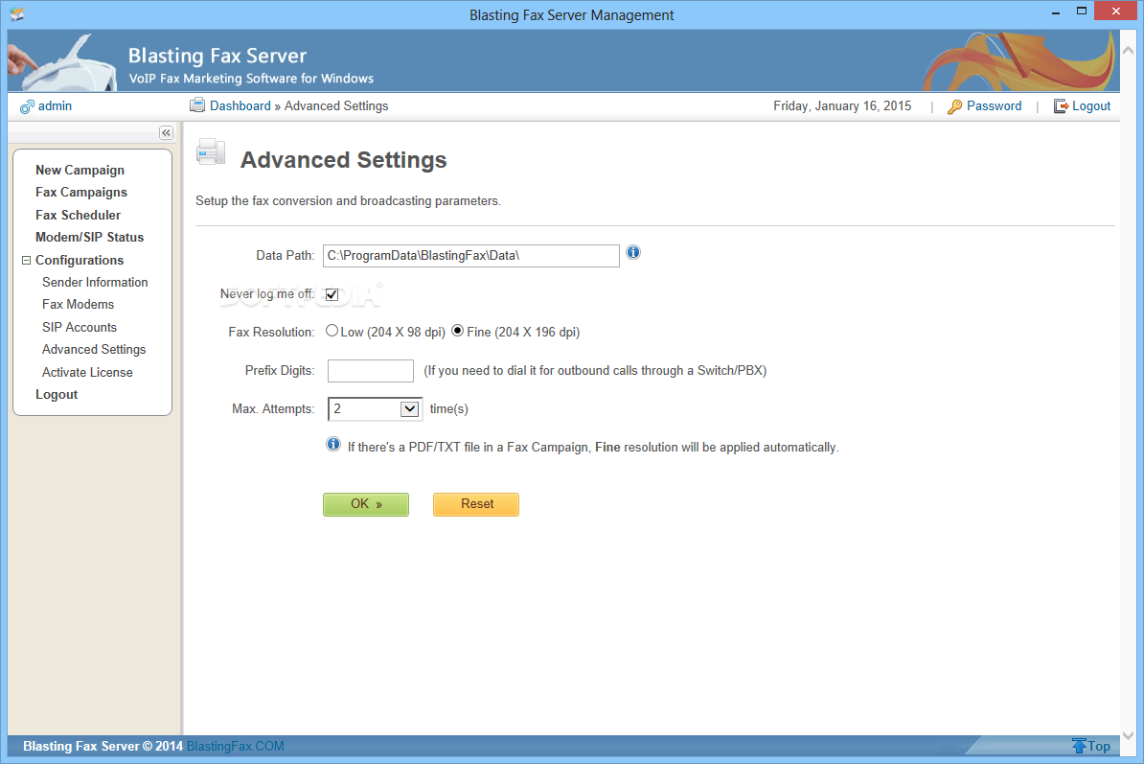Select Fine (204 X 196 dpi) resolution
Screen dimensions: 1144x764
(x=457, y=331)
